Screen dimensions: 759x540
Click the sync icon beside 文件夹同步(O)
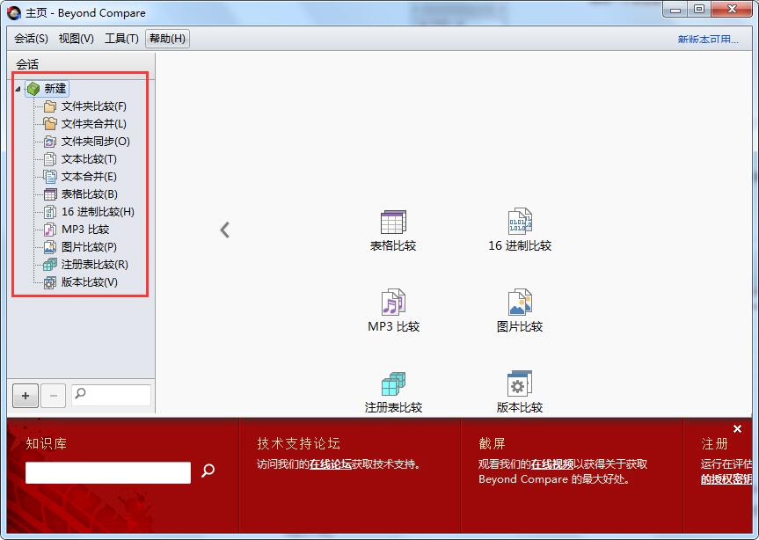(50, 142)
